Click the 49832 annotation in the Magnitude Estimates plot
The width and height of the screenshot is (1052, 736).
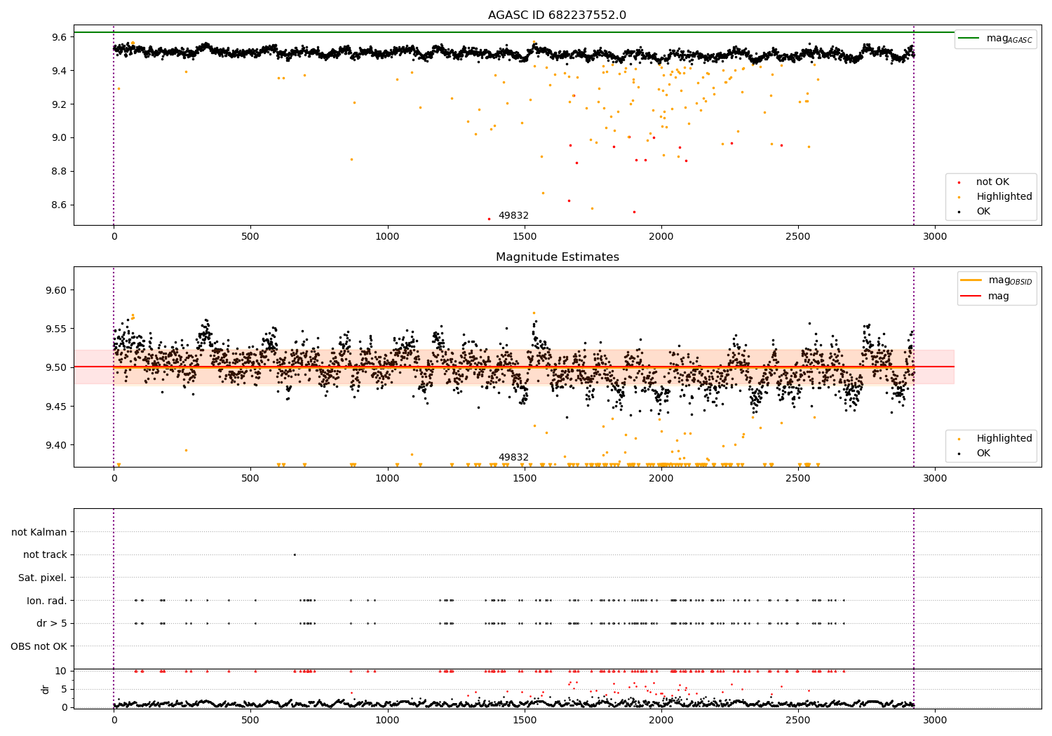point(513,458)
